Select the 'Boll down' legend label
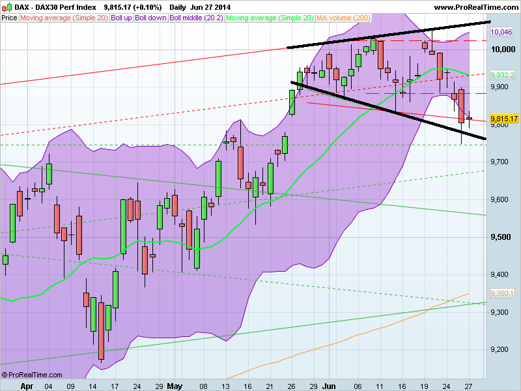Viewport: 521px width, 391px height. 150,18
